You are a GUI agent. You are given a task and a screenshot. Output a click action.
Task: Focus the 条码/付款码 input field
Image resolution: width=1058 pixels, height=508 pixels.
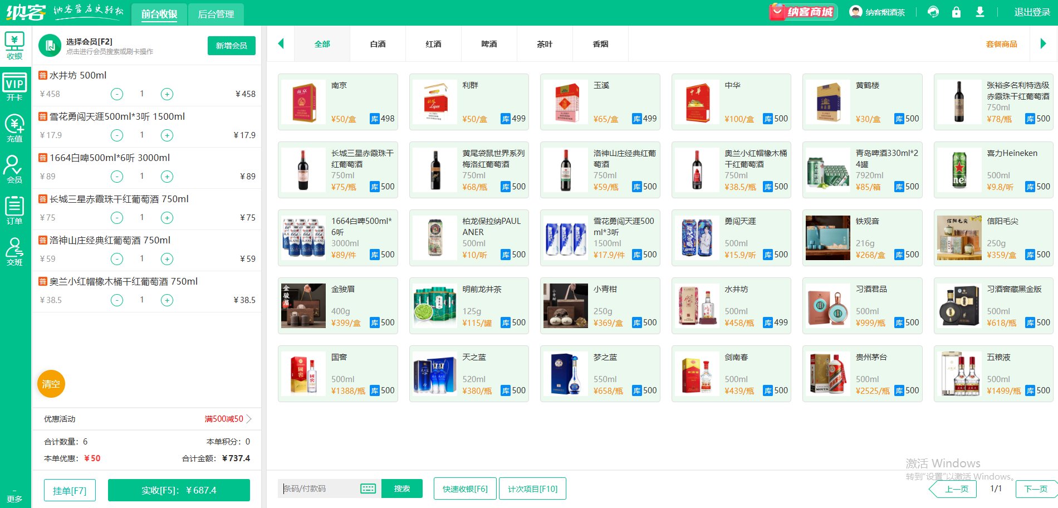pyautogui.click(x=320, y=489)
